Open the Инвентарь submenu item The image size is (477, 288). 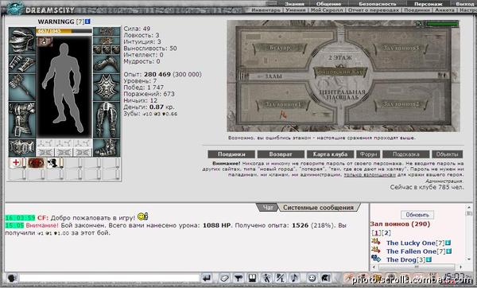[266, 10]
